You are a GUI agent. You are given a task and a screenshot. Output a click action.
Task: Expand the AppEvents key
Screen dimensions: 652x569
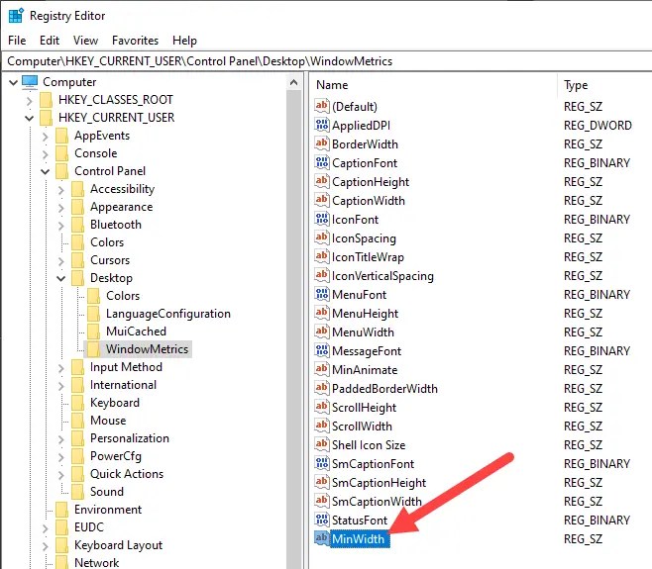coord(45,136)
